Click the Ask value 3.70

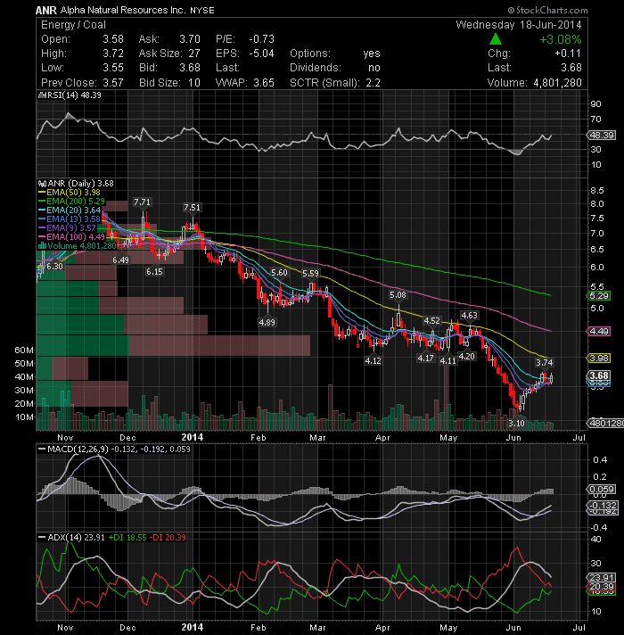point(190,39)
